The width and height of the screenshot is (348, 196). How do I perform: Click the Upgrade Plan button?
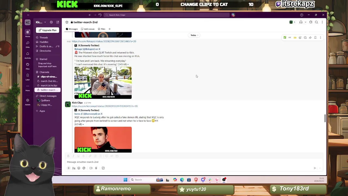[x=48, y=30]
